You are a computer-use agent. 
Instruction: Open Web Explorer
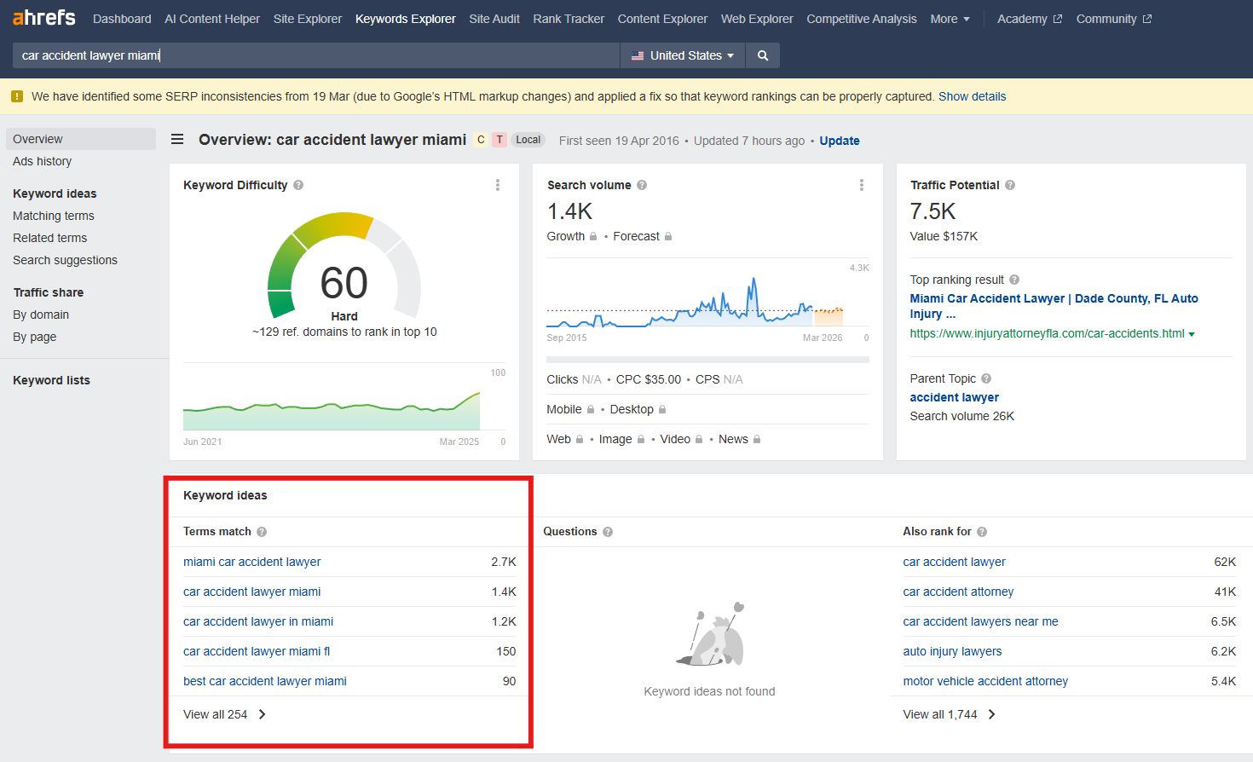pyautogui.click(x=757, y=19)
